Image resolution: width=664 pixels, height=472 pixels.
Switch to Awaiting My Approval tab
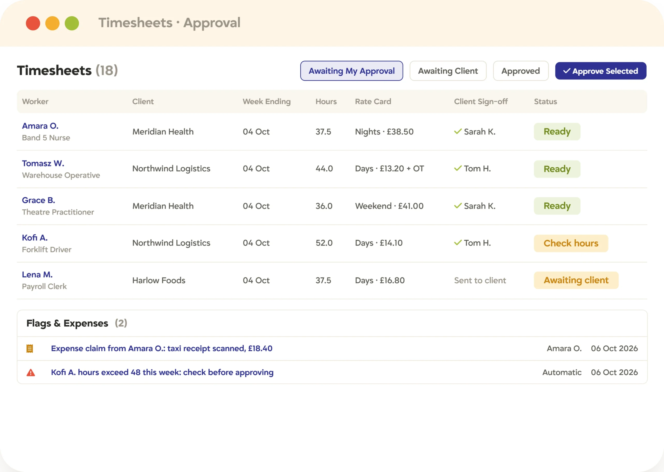(x=351, y=71)
